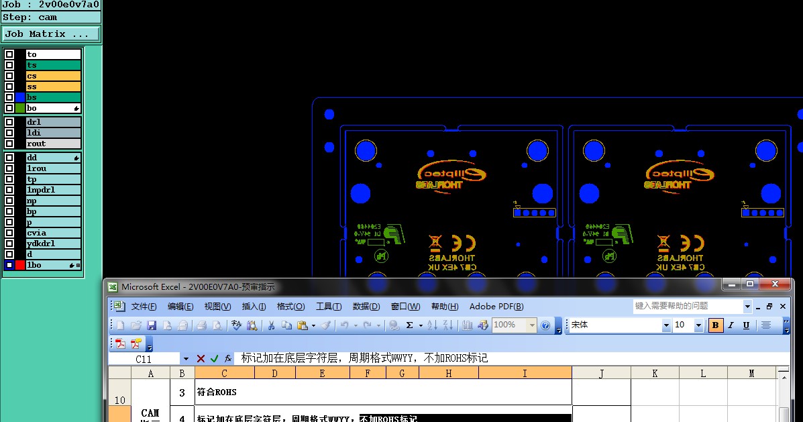The width and height of the screenshot is (803, 422).
Task: Redo the action in Excel toolbar
Action: [367, 325]
